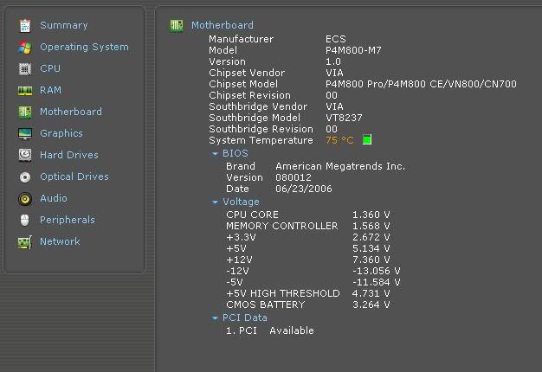This screenshot has height=372, width=542.
Task: Click the -5V reading -11.584 V
Action: tap(376, 282)
